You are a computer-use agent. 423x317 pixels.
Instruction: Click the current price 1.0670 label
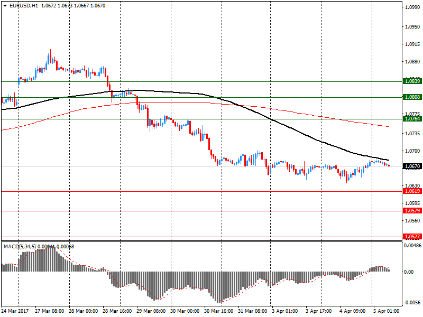click(x=411, y=166)
